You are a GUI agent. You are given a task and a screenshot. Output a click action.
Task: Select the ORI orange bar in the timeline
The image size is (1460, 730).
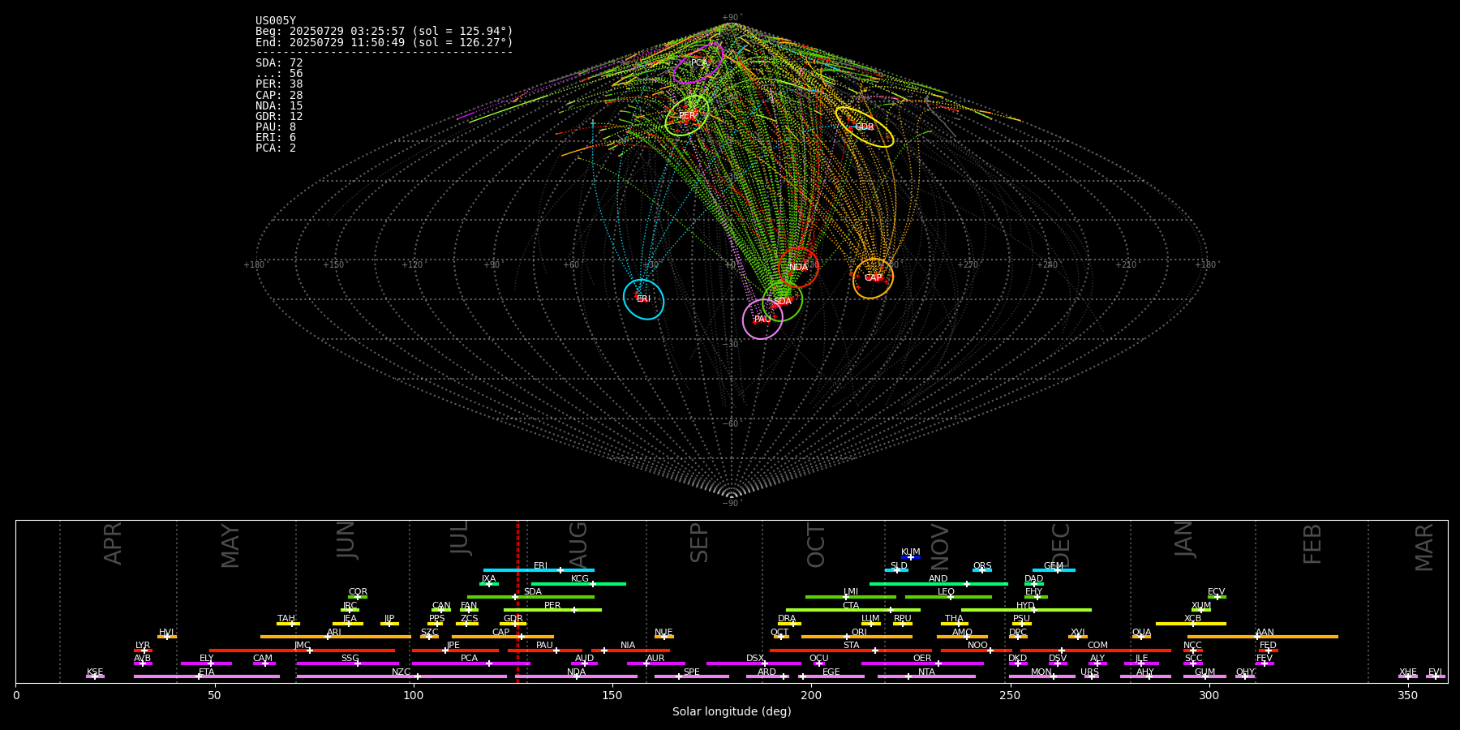tap(857, 637)
